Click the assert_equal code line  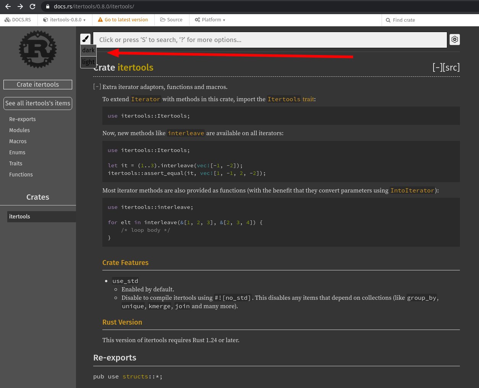pos(187,173)
